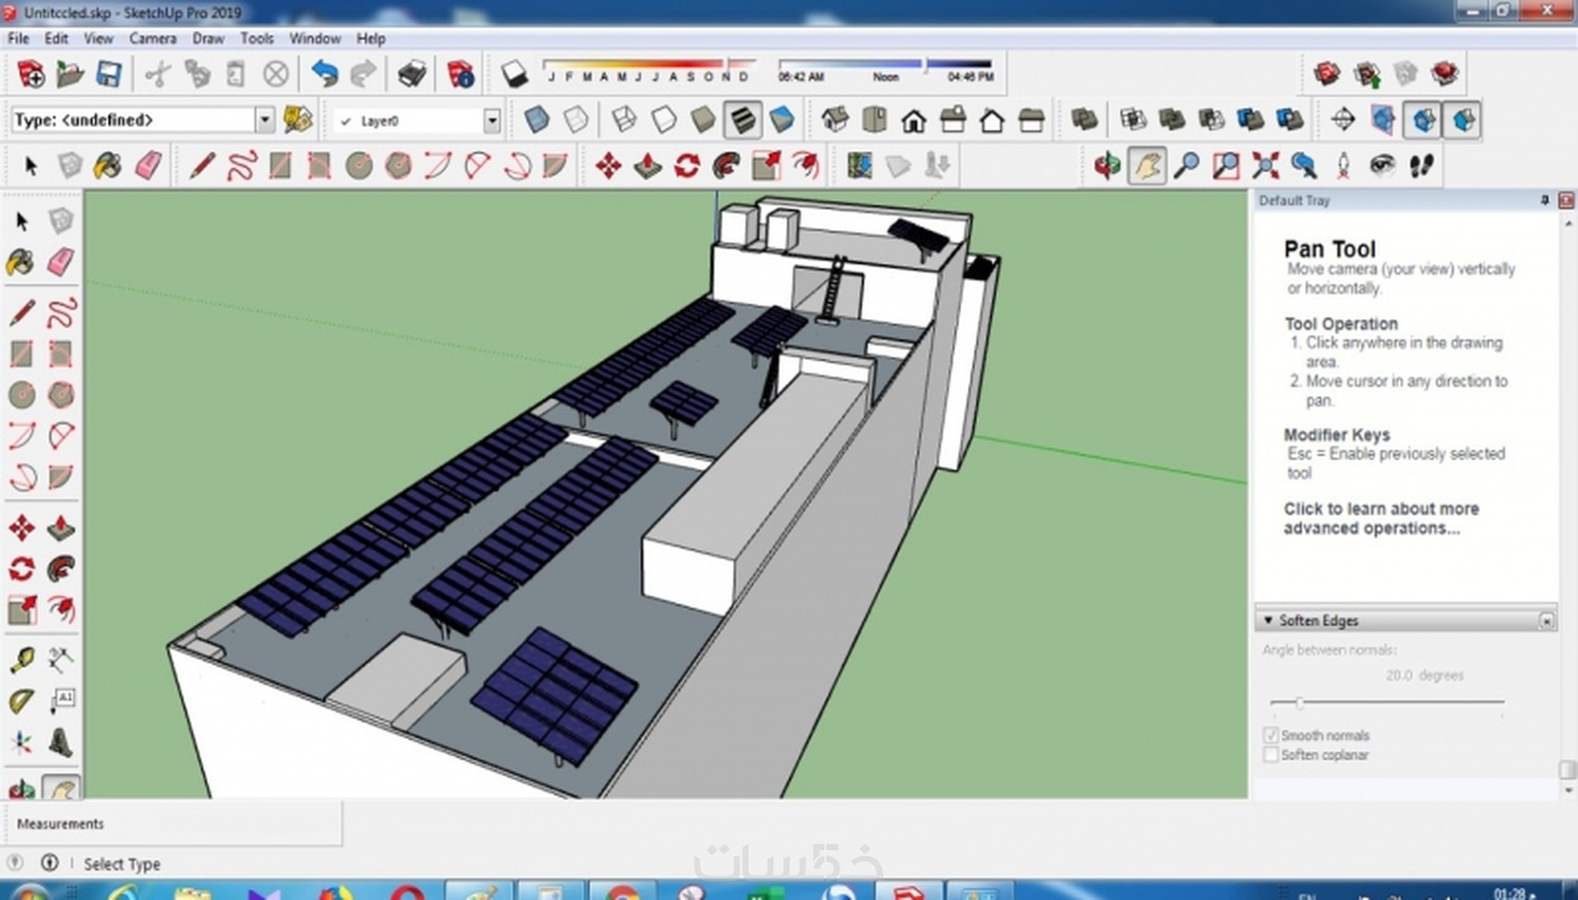Collapse the Soften Edges panel

pyautogui.click(x=1269, y=620)
